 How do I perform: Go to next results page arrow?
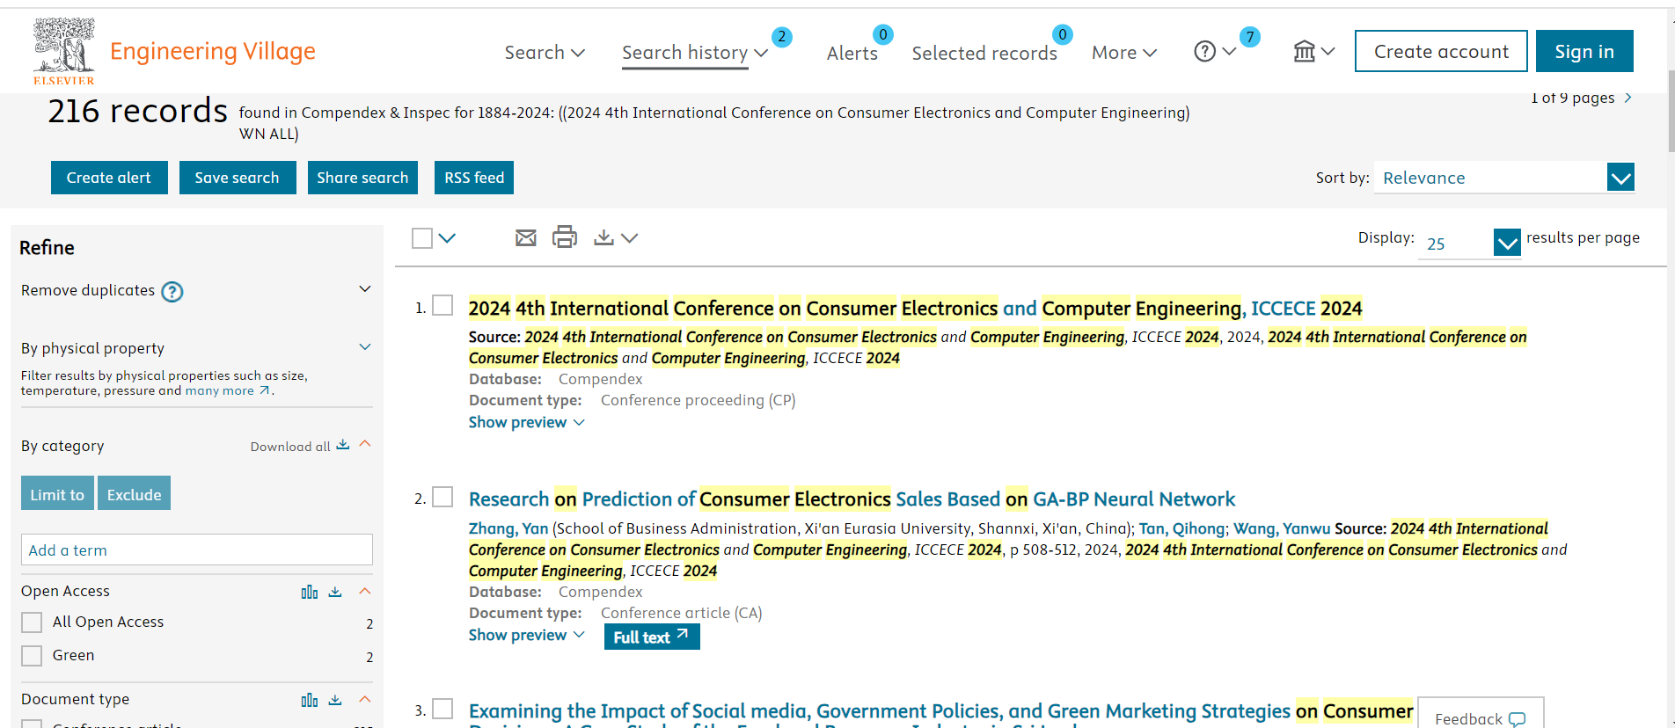1628,98
